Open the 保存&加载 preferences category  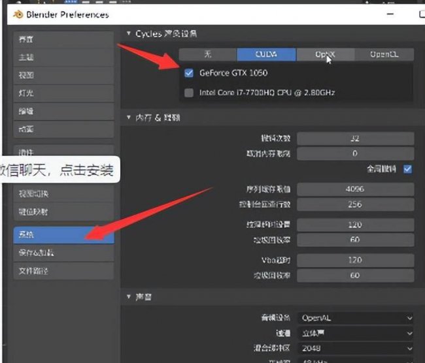(63, 253)
